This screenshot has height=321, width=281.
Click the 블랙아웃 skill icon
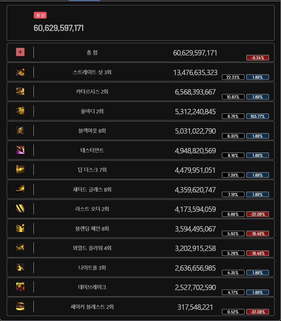click(20, 131)
